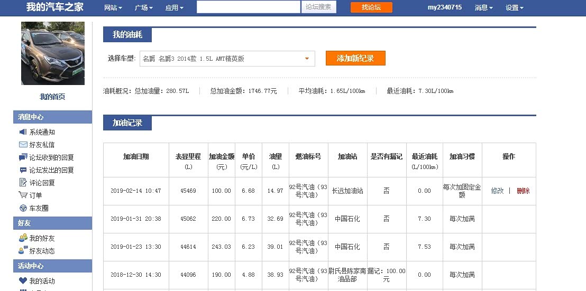Click the shopping cart 订单 icon

23,195
